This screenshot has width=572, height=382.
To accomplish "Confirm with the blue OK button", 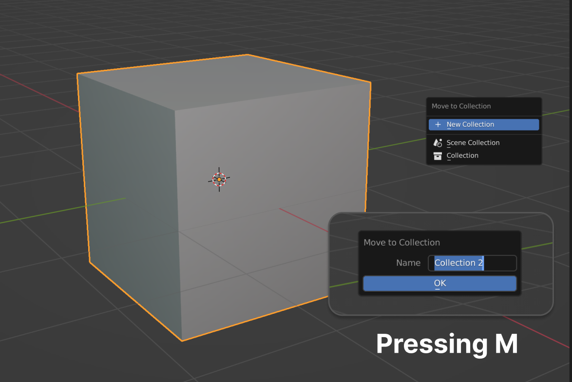I will (439, 284).
